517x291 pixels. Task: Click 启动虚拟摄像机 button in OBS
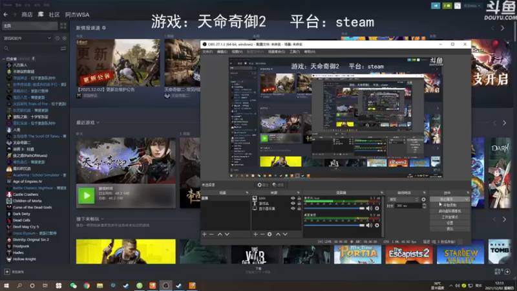click(x=450, y=211)
